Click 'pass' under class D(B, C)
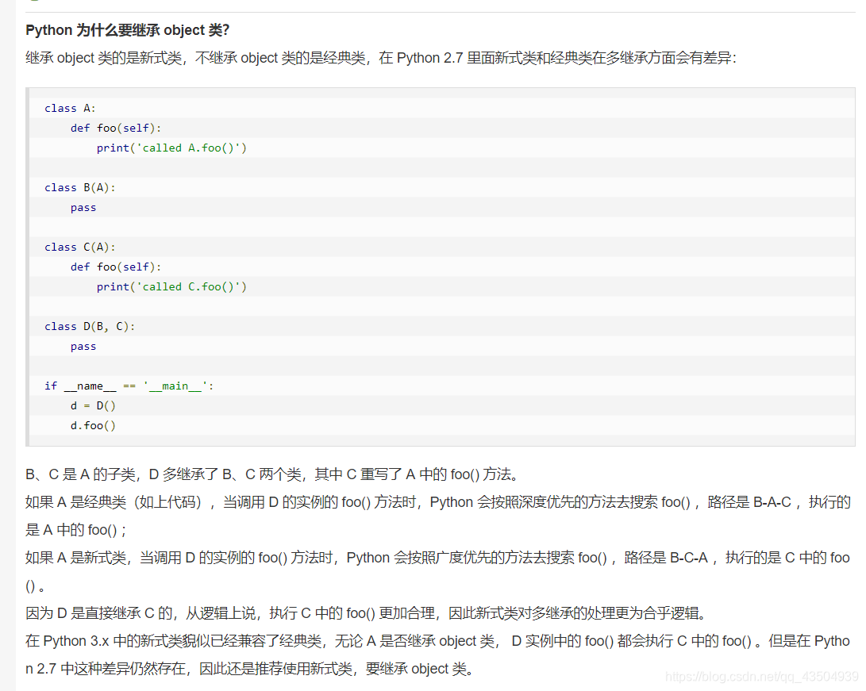 pos(83,347)
